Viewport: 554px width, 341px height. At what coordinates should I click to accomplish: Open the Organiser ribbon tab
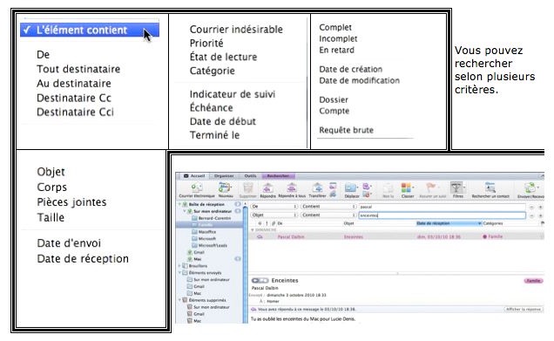[x=224, y=176]
